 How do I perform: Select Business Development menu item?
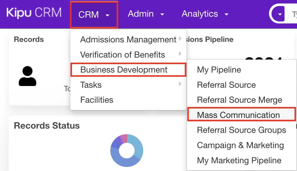(124, 70)
